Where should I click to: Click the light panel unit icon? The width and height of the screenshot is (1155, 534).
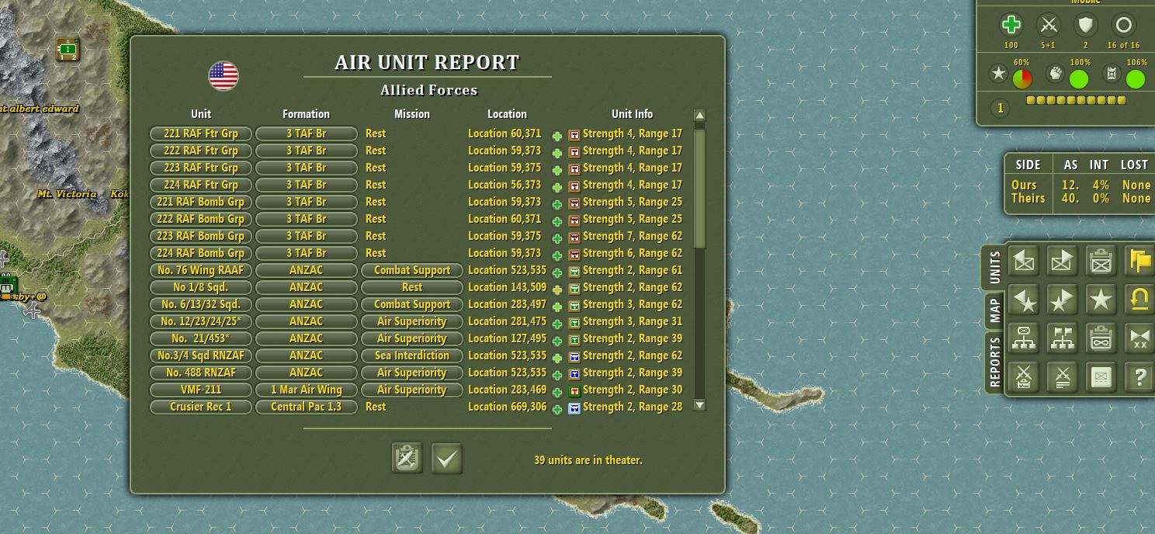(1101, 378)
